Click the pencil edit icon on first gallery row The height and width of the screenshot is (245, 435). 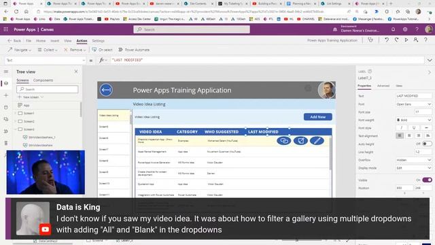(x=317, y=141)
